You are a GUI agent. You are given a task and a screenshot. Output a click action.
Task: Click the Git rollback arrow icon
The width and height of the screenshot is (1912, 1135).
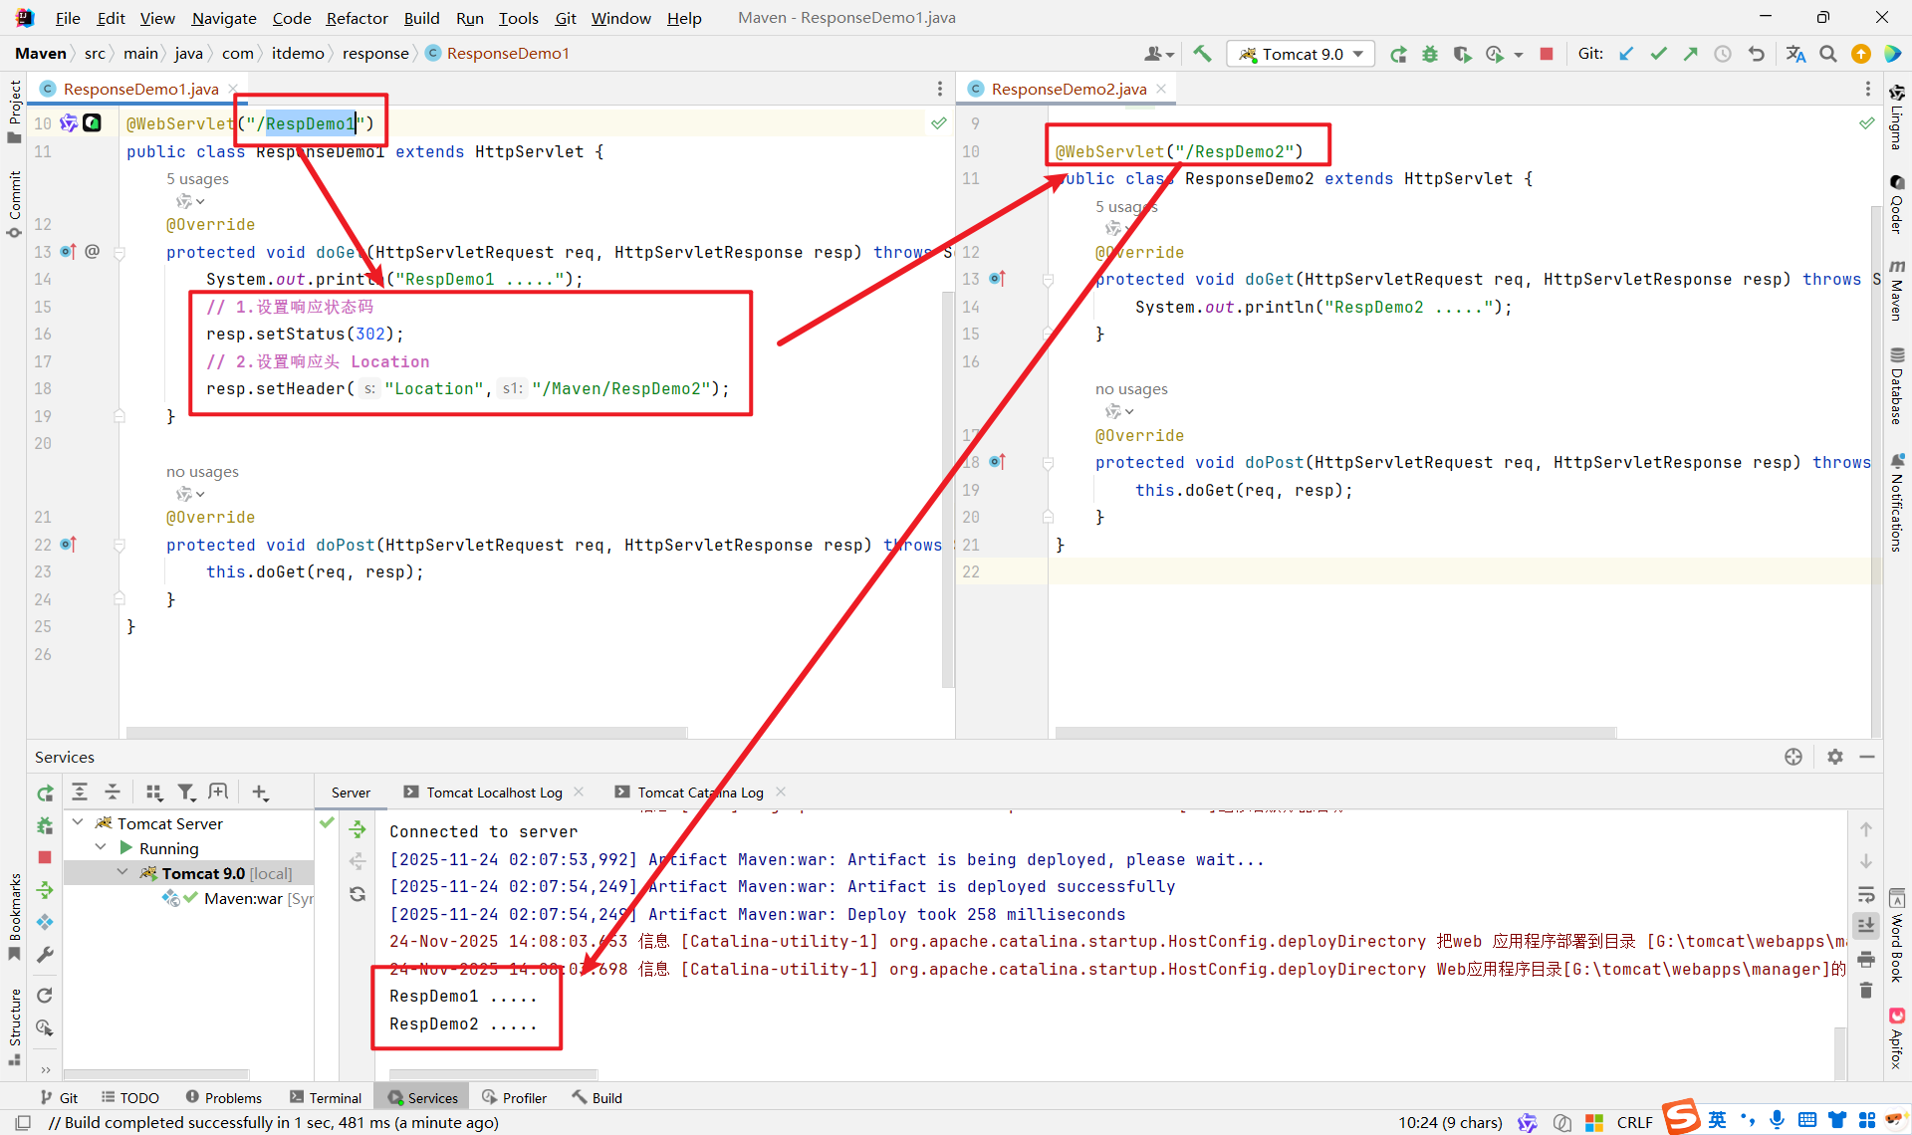(1757, 54)
